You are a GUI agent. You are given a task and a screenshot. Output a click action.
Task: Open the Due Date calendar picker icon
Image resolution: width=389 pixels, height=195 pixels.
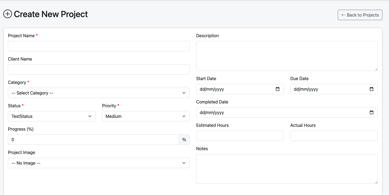tap(372, 89)
